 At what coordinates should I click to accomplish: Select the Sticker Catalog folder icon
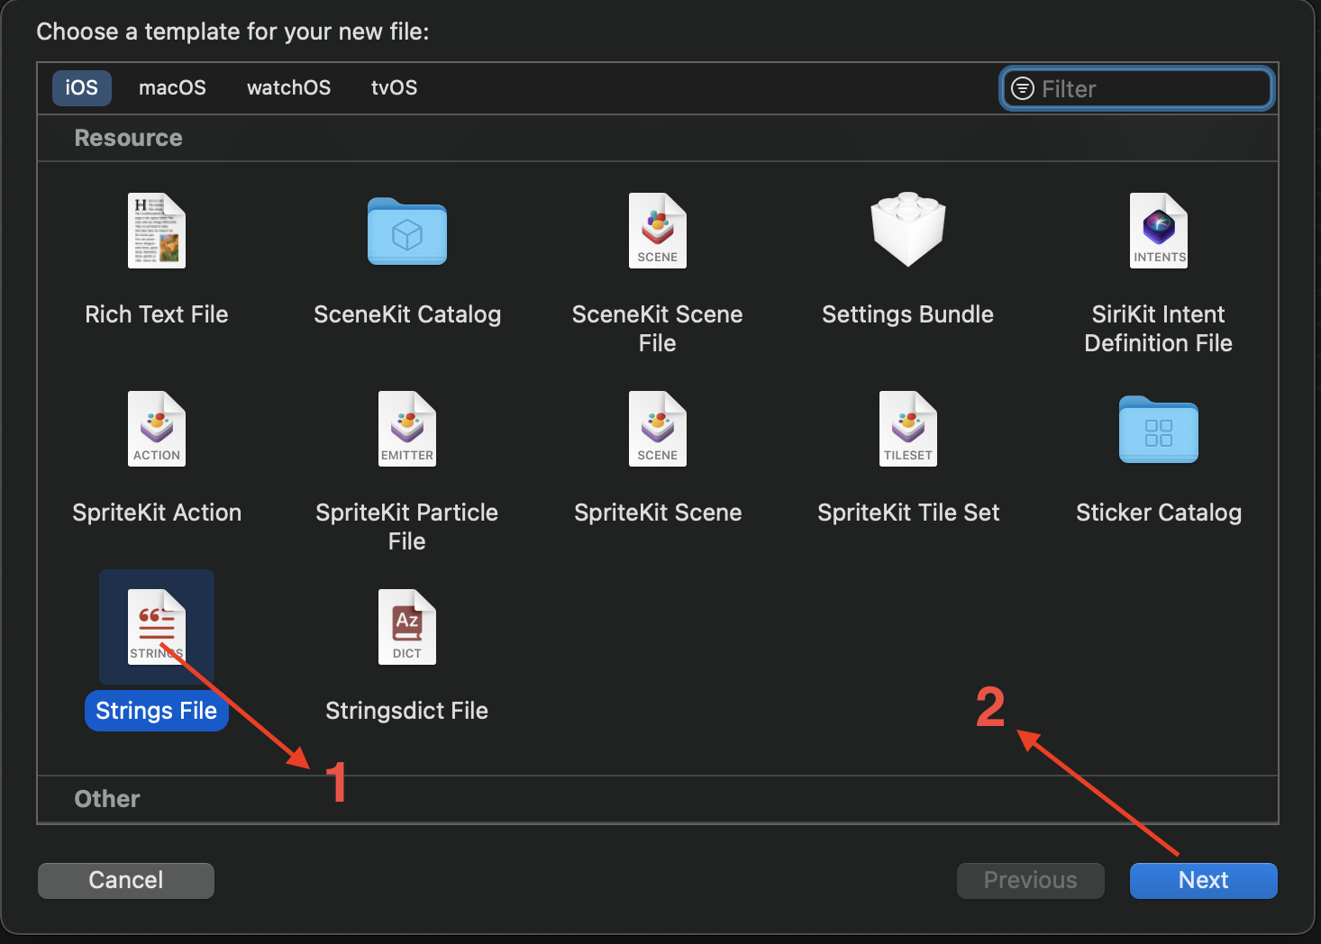pos(1159,430)
